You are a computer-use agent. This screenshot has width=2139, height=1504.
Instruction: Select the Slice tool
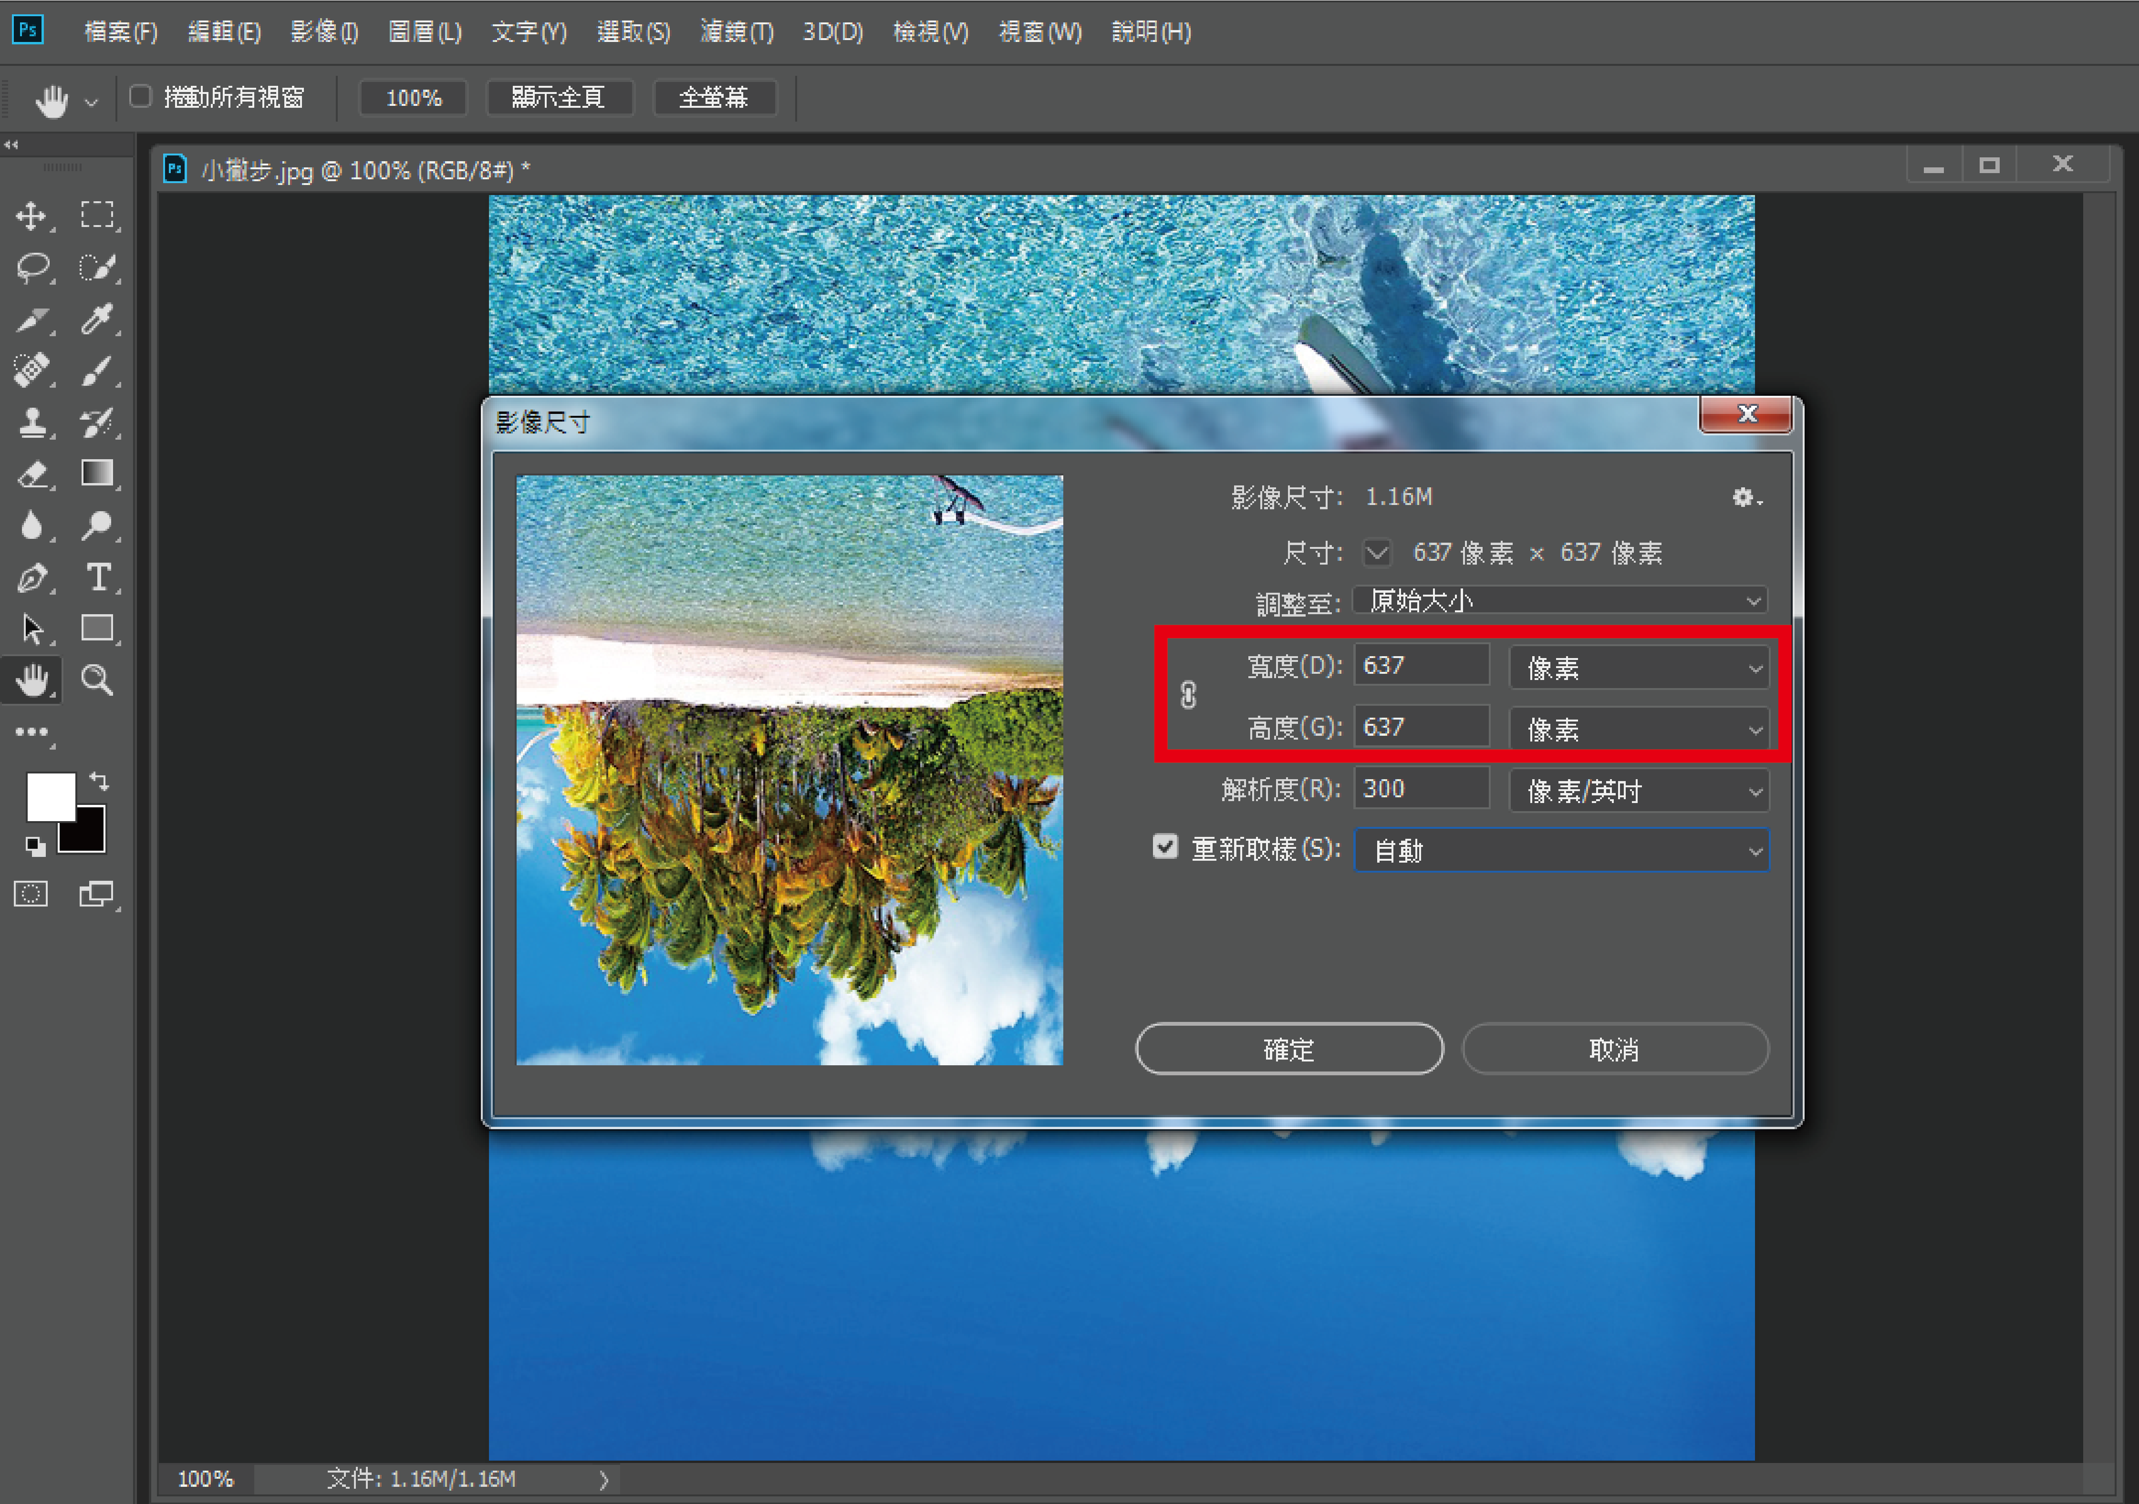[32, 320]
